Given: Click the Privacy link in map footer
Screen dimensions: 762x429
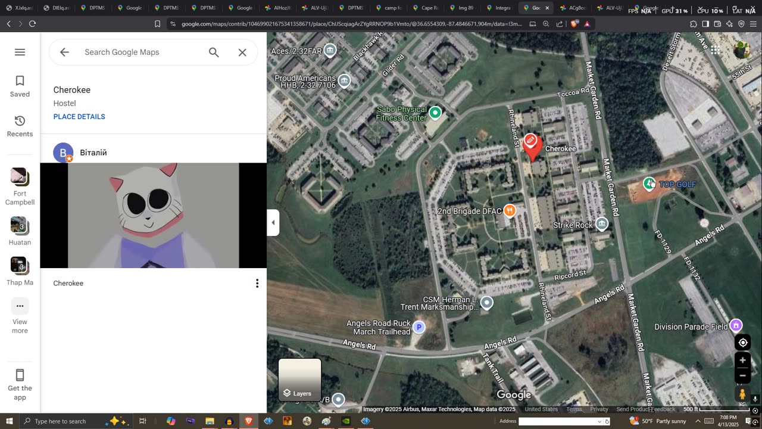Looking at the screenshot, I should 599,409.
